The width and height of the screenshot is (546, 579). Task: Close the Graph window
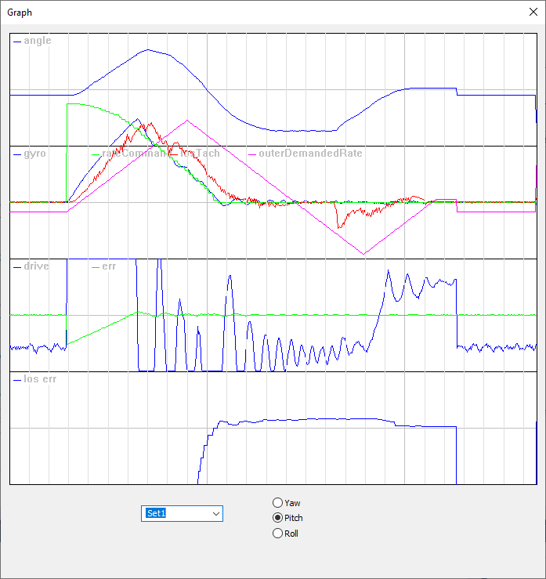(x=529, y=13)
